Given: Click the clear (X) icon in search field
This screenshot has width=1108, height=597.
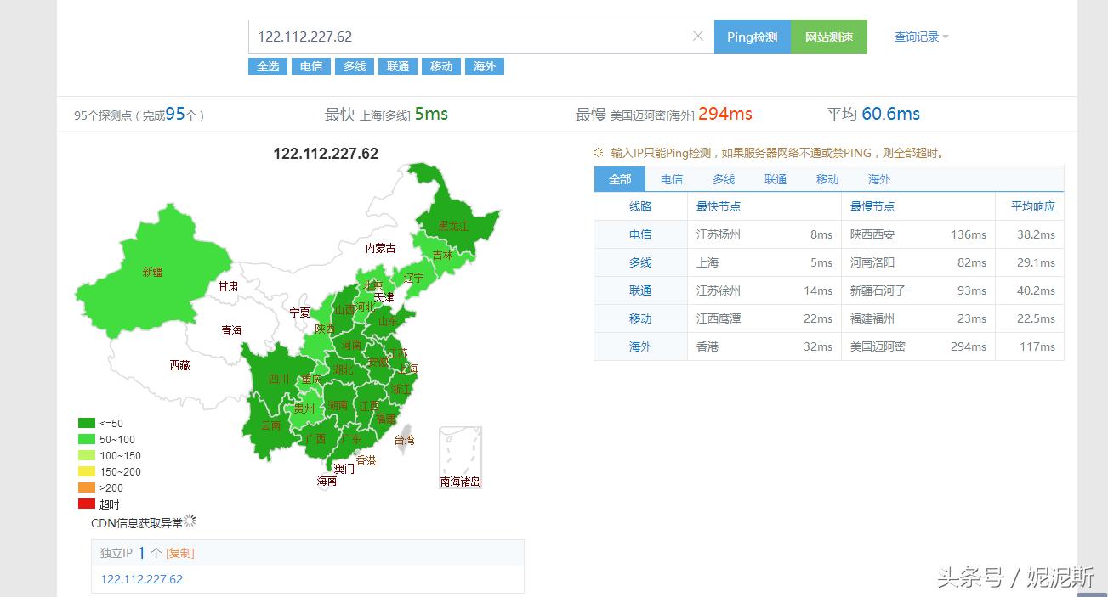Looking at the screenshot, I should (x=698, y=36).
